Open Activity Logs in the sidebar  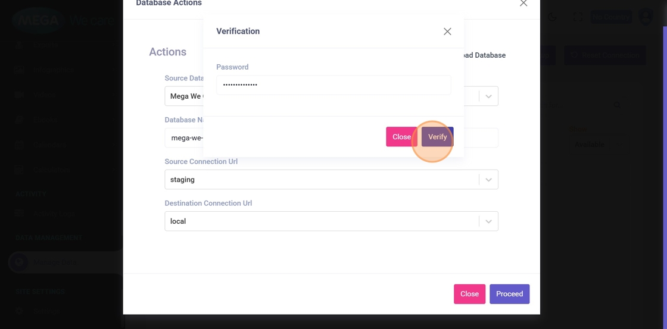tap(54, 214)
